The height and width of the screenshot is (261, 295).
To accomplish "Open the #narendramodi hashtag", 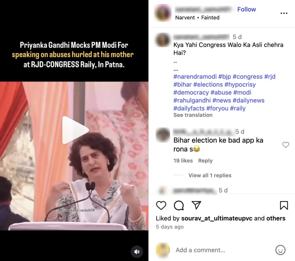I will point(195,77).
